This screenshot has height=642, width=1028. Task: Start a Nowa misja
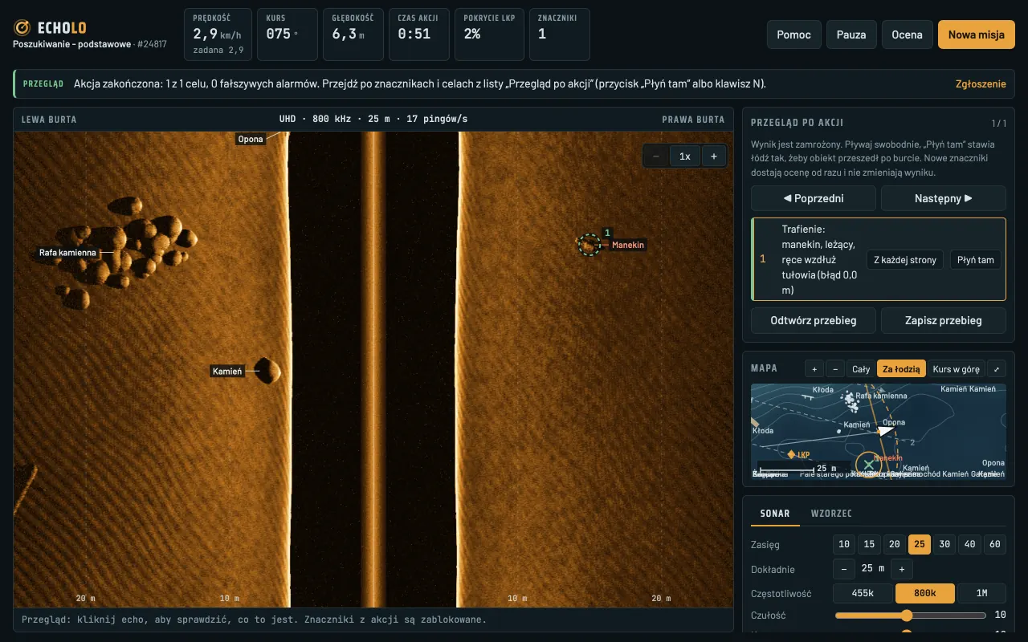(x=977, y=35)
